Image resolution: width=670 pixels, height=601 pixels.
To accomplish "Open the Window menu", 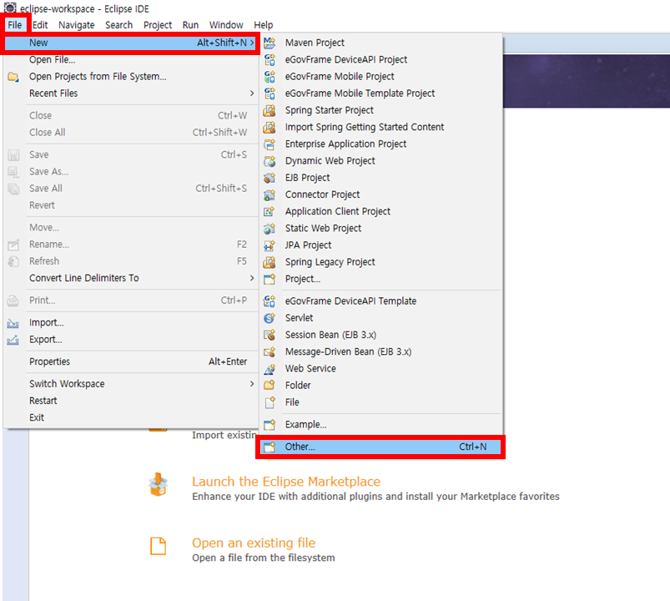I will coord(226,25).
